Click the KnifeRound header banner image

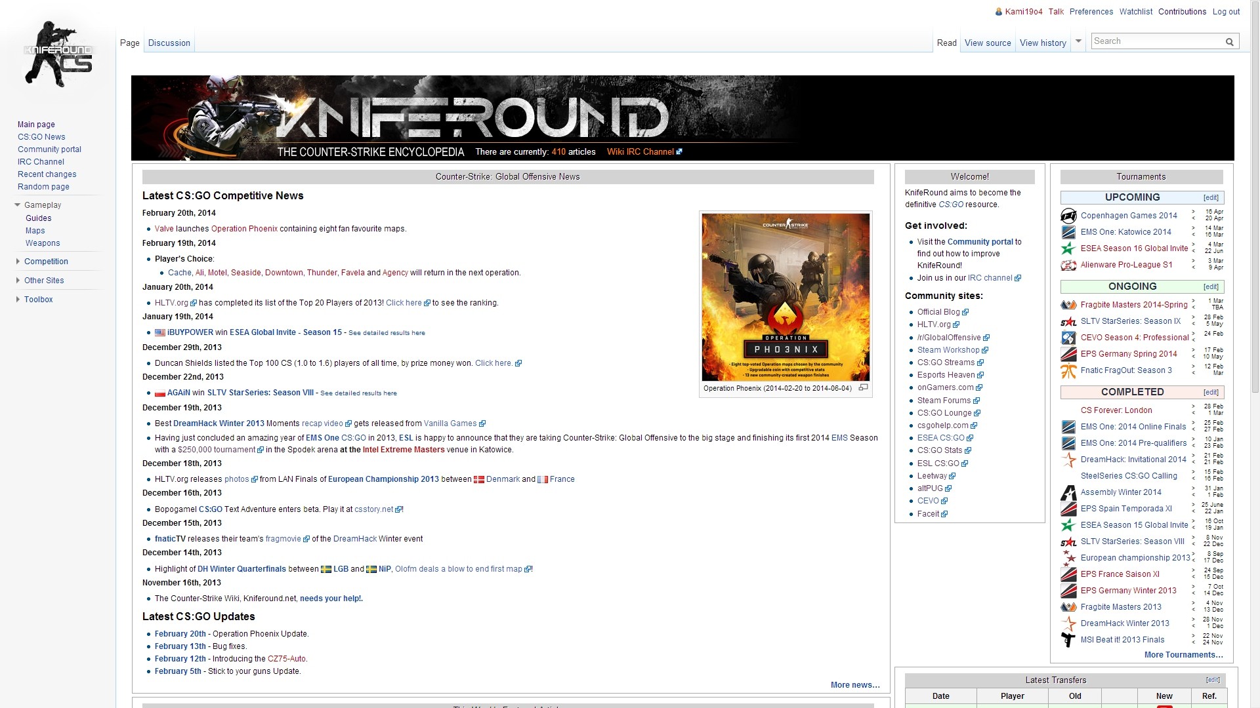click(682, 118)
